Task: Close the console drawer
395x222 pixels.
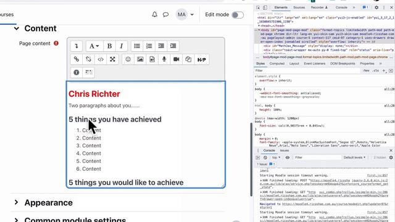Action: tap(391, 150)
